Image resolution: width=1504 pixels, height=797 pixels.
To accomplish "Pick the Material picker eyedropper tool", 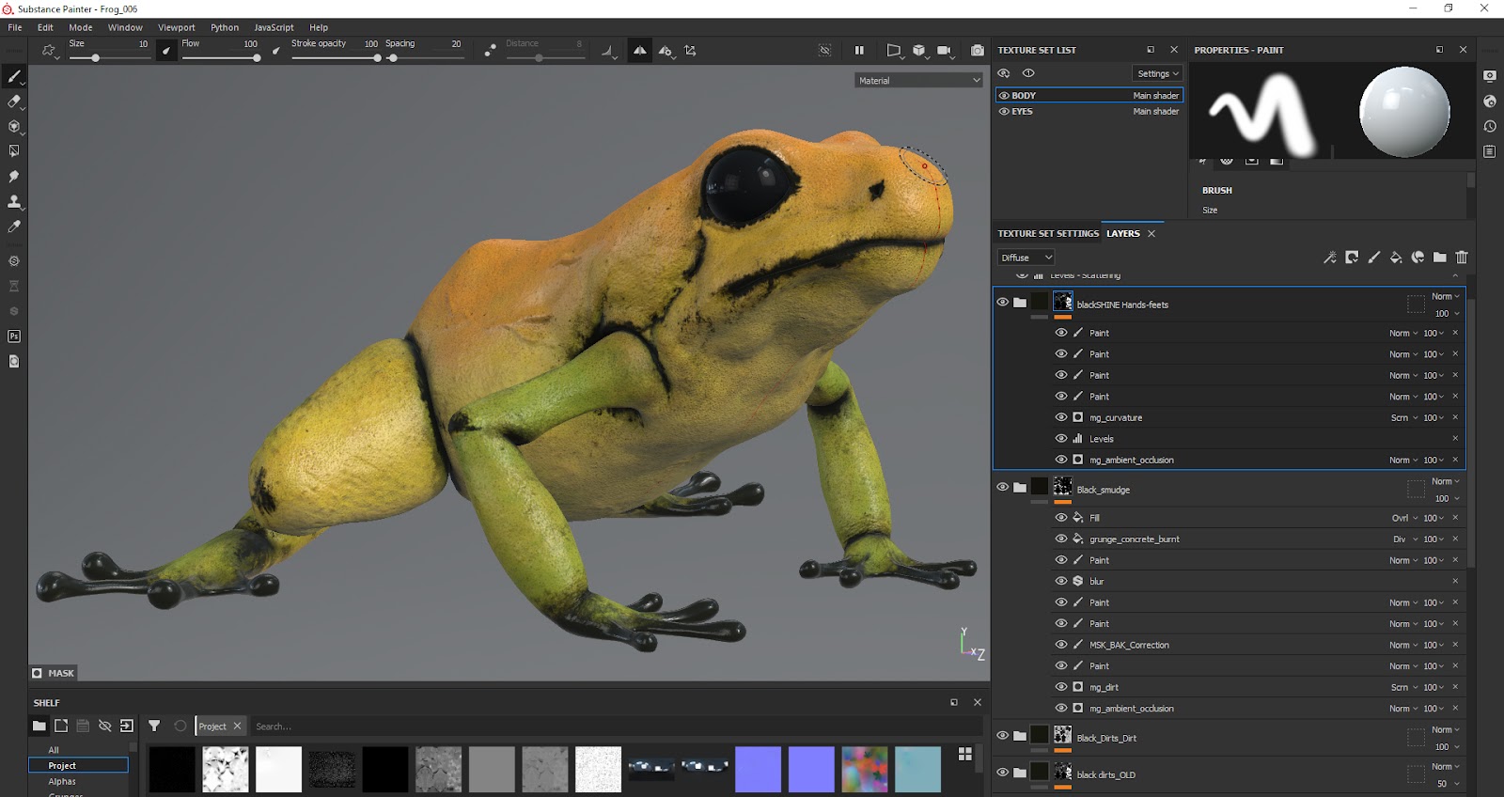I will click(x=14, y=227).
